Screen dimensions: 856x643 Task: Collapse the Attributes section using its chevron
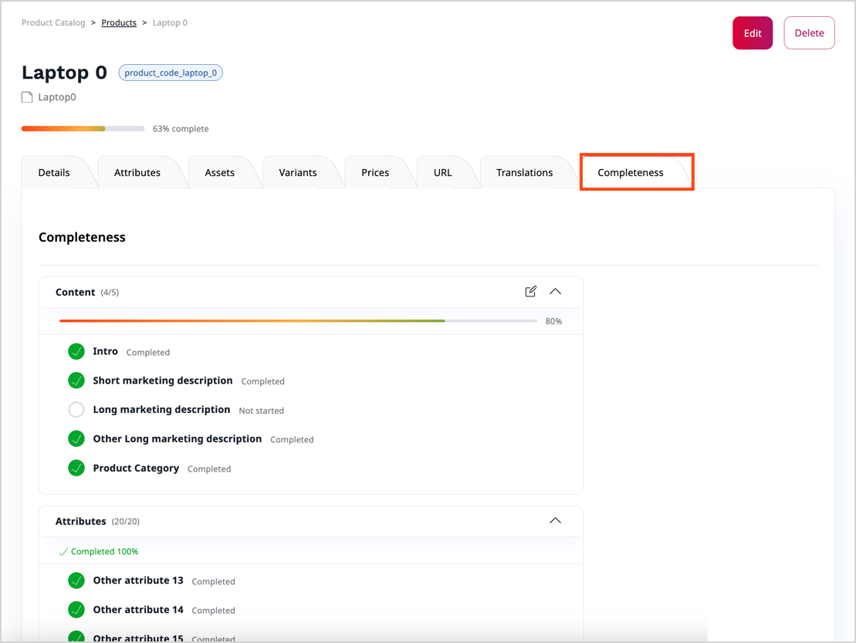coord(555,521)
